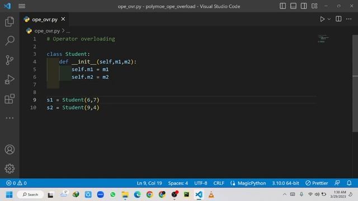
Task: Click the editor vertical scrollbar
Action: [355, 83]
